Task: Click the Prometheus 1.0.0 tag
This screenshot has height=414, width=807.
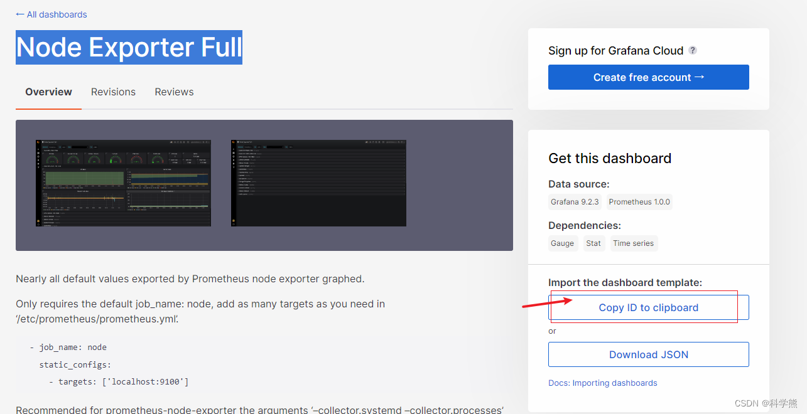Action: pos(639,202)
